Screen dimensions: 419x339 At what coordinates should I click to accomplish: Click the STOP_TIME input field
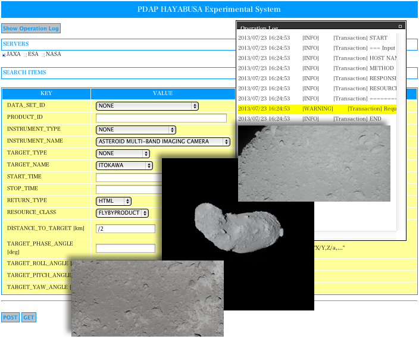pos(129,189)
